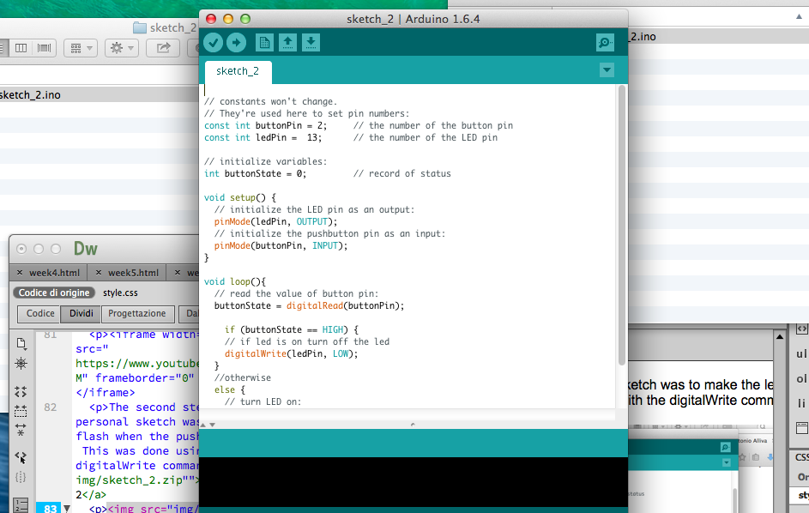
Task: Switch Dreamweaver to Progettazione design view
Action: point(136,313)
